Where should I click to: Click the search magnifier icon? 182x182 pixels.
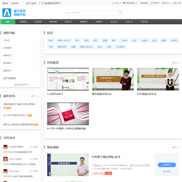coord(120,13)
